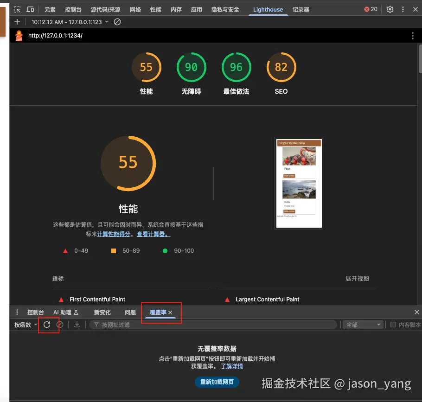Open the 内存 tab
Screen dimensions: 422x402
click(176, 10)
